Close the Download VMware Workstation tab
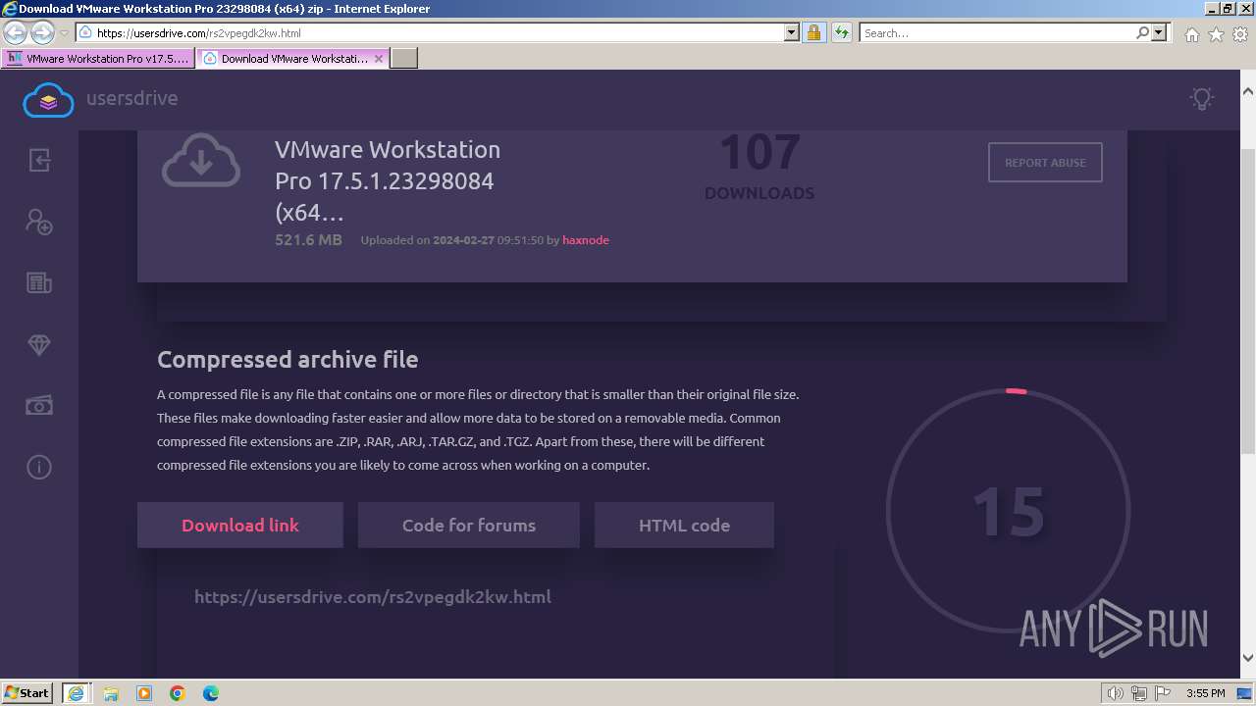Image resolution: width=1256 pixels, height=706 pixels. point(381,58)
